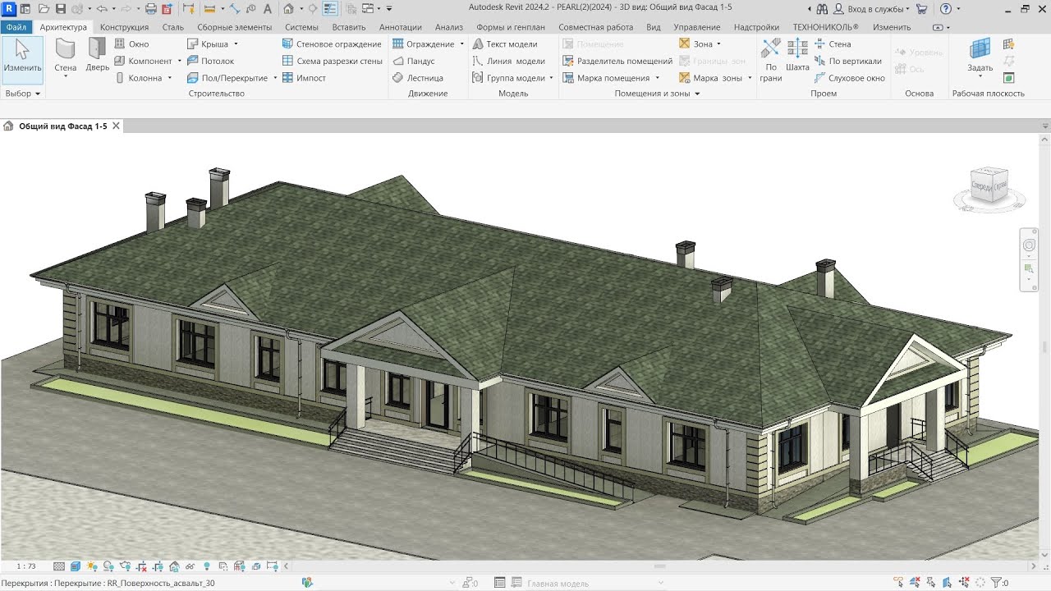Click Задать work plane button
Viewport: 1051px width, 591px height.
(980, 56)
